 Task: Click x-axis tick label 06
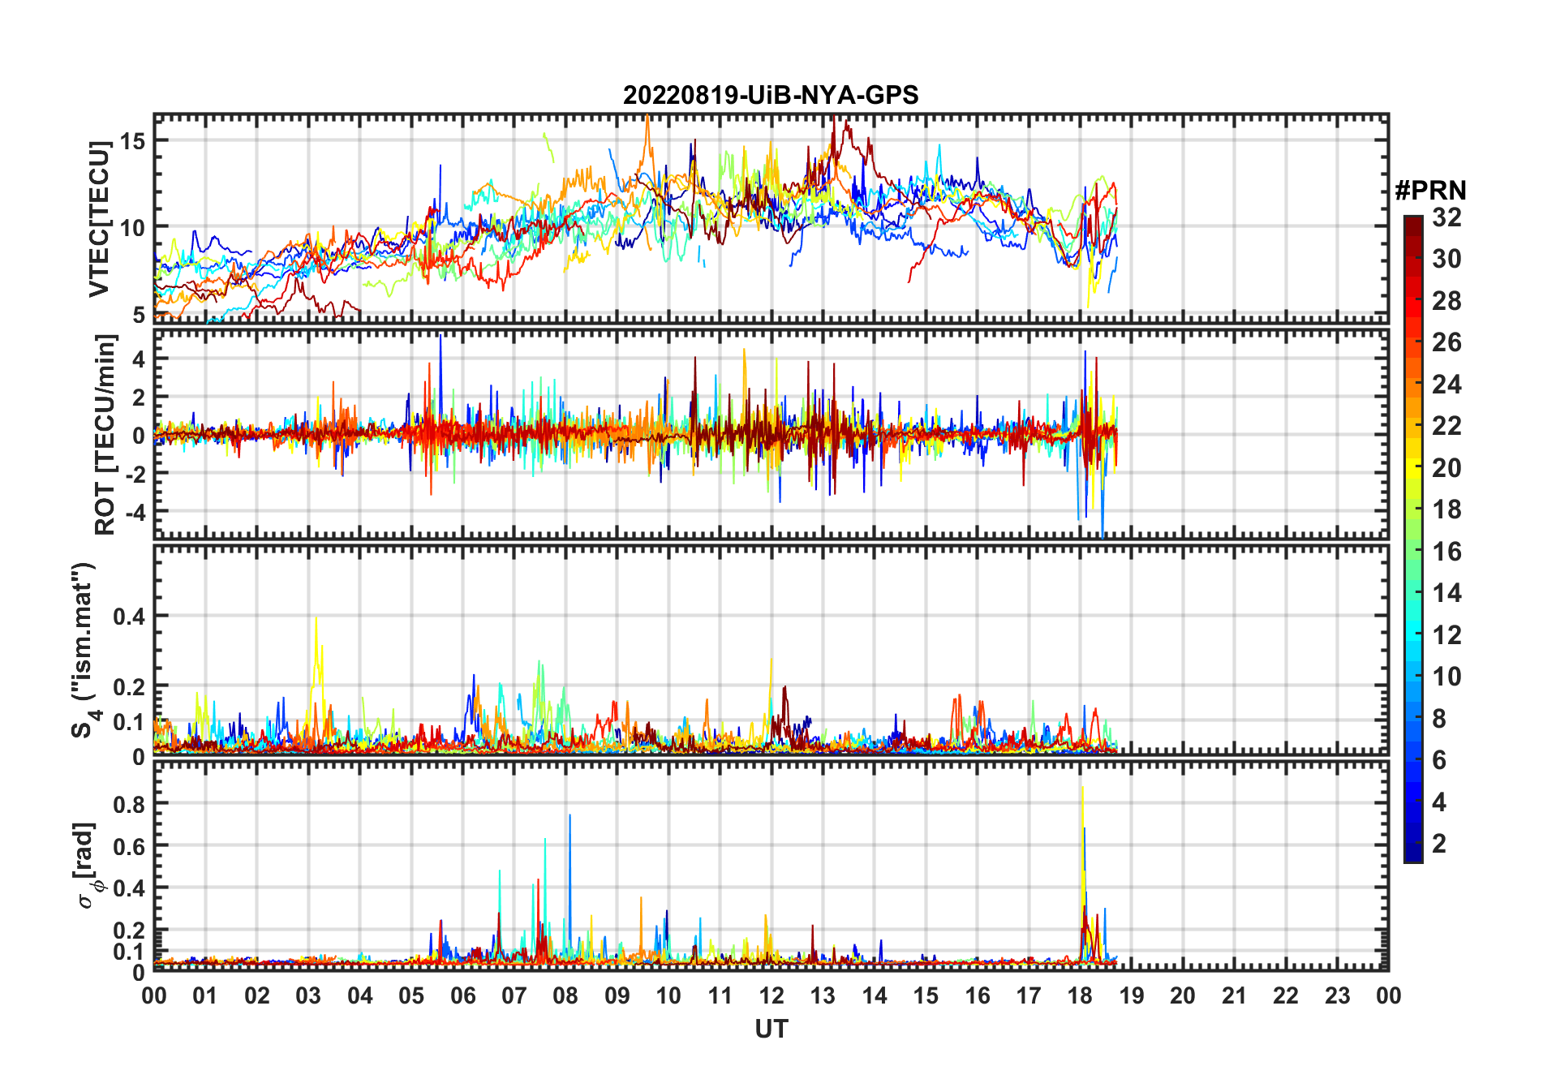(463, 995)
